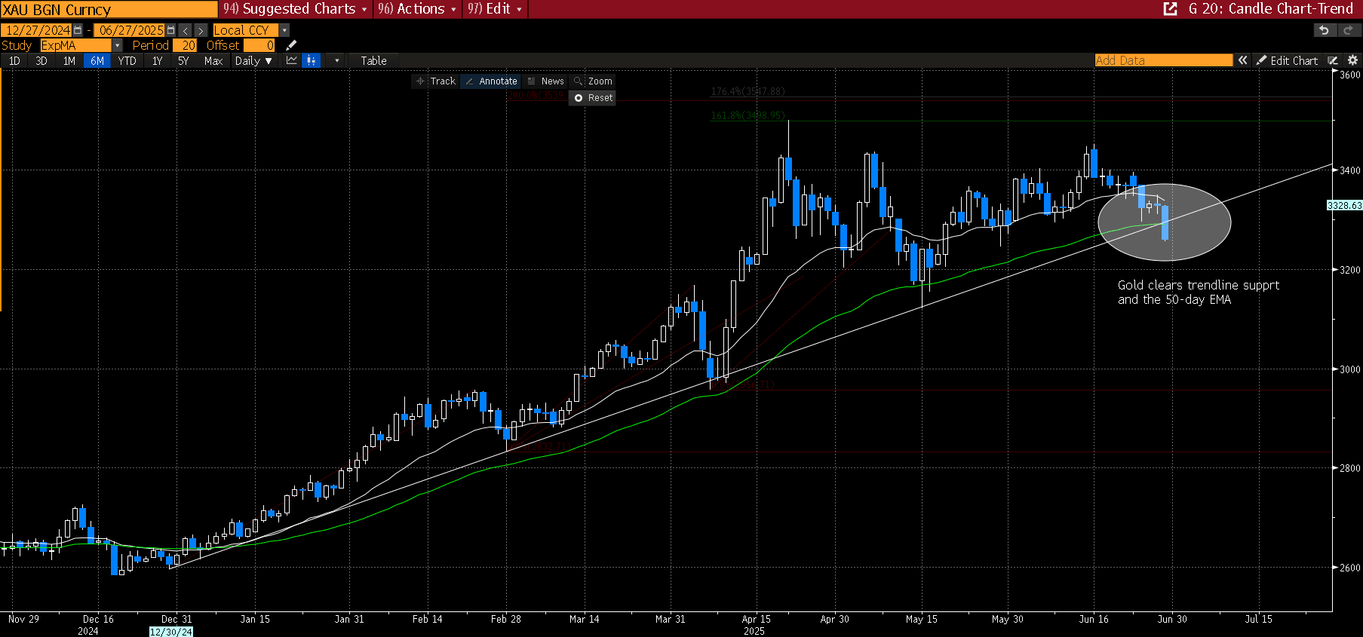Click the undo arrow button
Screen dimensions: 1363x637
tap(1324, 30)
